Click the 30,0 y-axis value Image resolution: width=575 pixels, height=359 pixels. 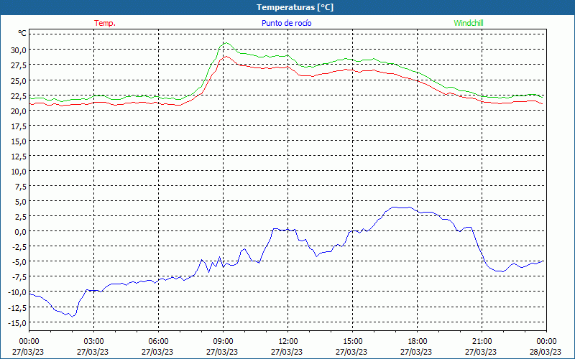point(18,50)
